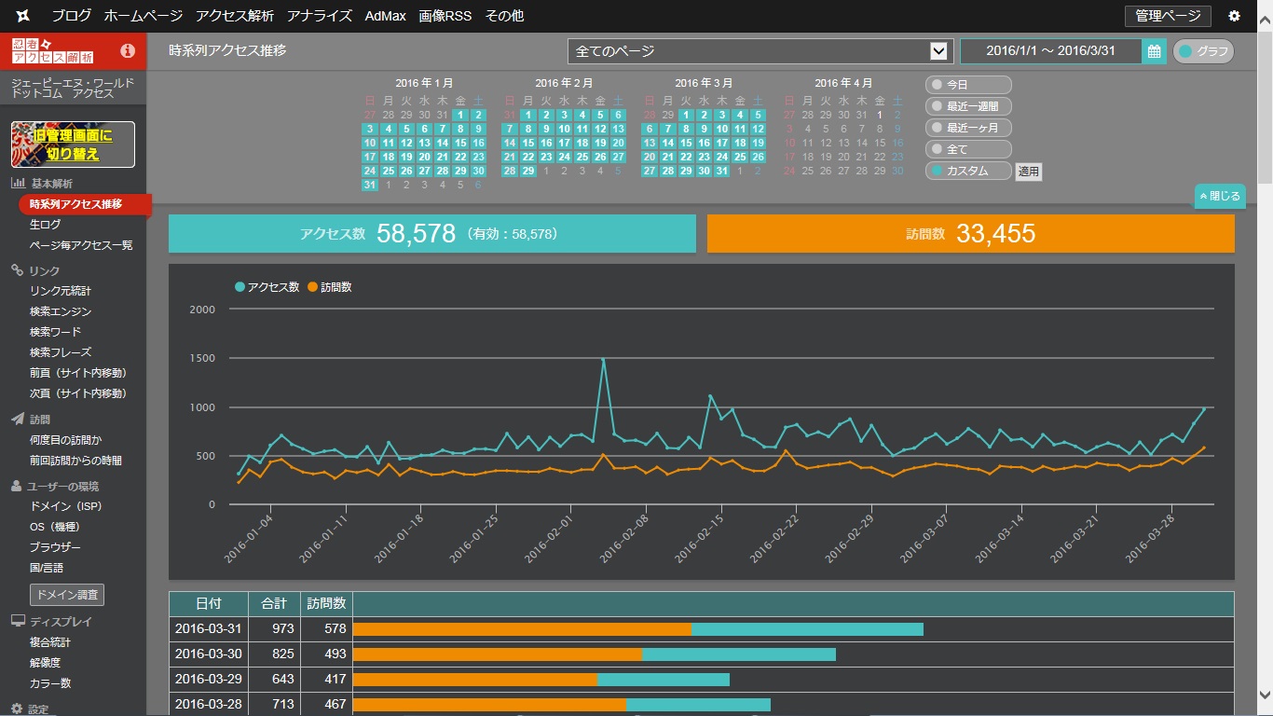Click the 設定 gear icon in sidebar

coord(17,709)
